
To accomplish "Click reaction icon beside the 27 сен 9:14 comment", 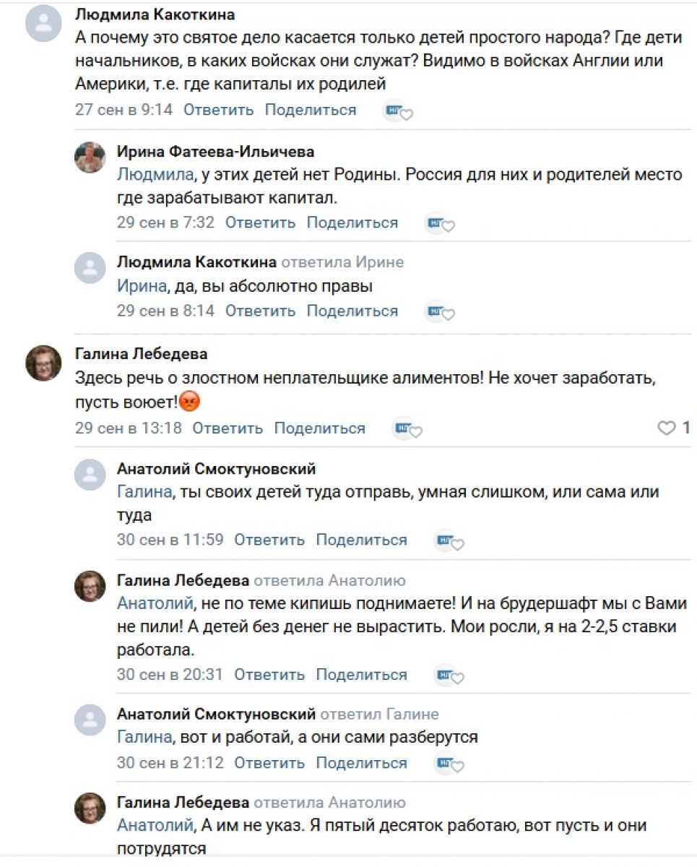I will point(398,111).
